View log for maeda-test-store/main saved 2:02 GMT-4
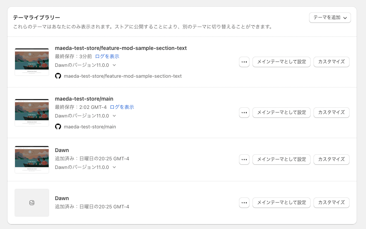Image resolution: width=366 pixels, height=229 pixels. 122,107
